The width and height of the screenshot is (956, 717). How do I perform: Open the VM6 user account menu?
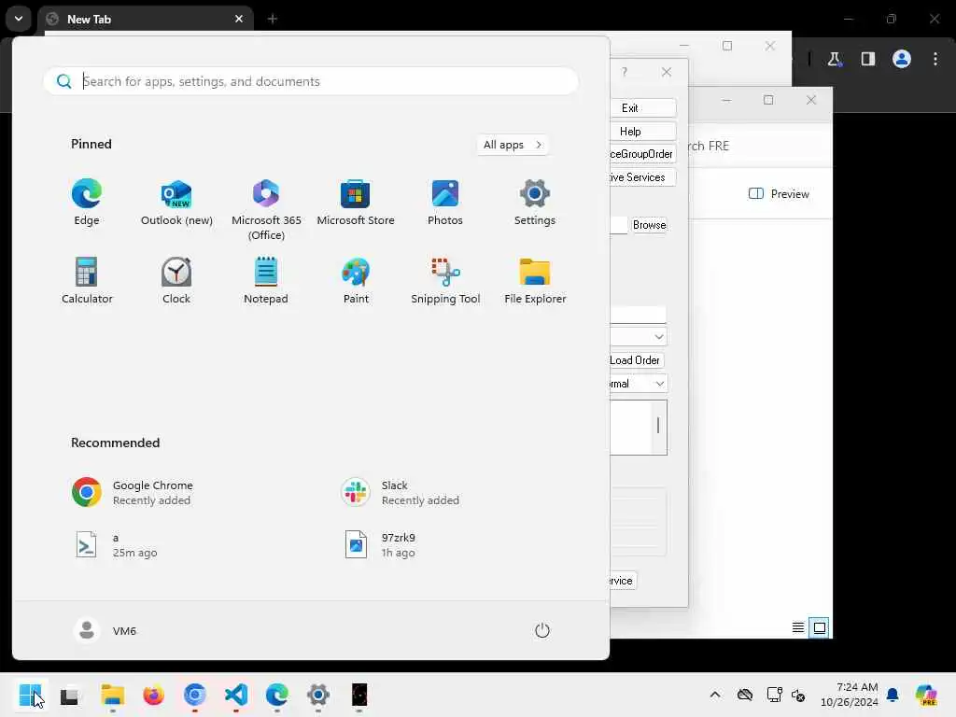105,630
